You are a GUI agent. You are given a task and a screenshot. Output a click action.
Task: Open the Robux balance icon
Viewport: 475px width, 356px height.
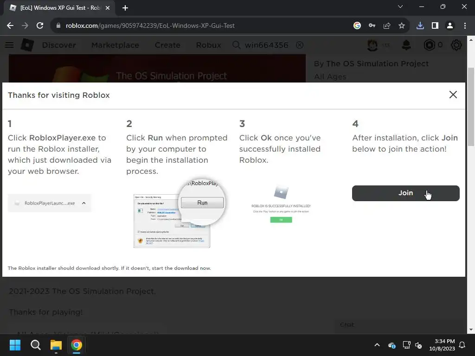(429, 45)
